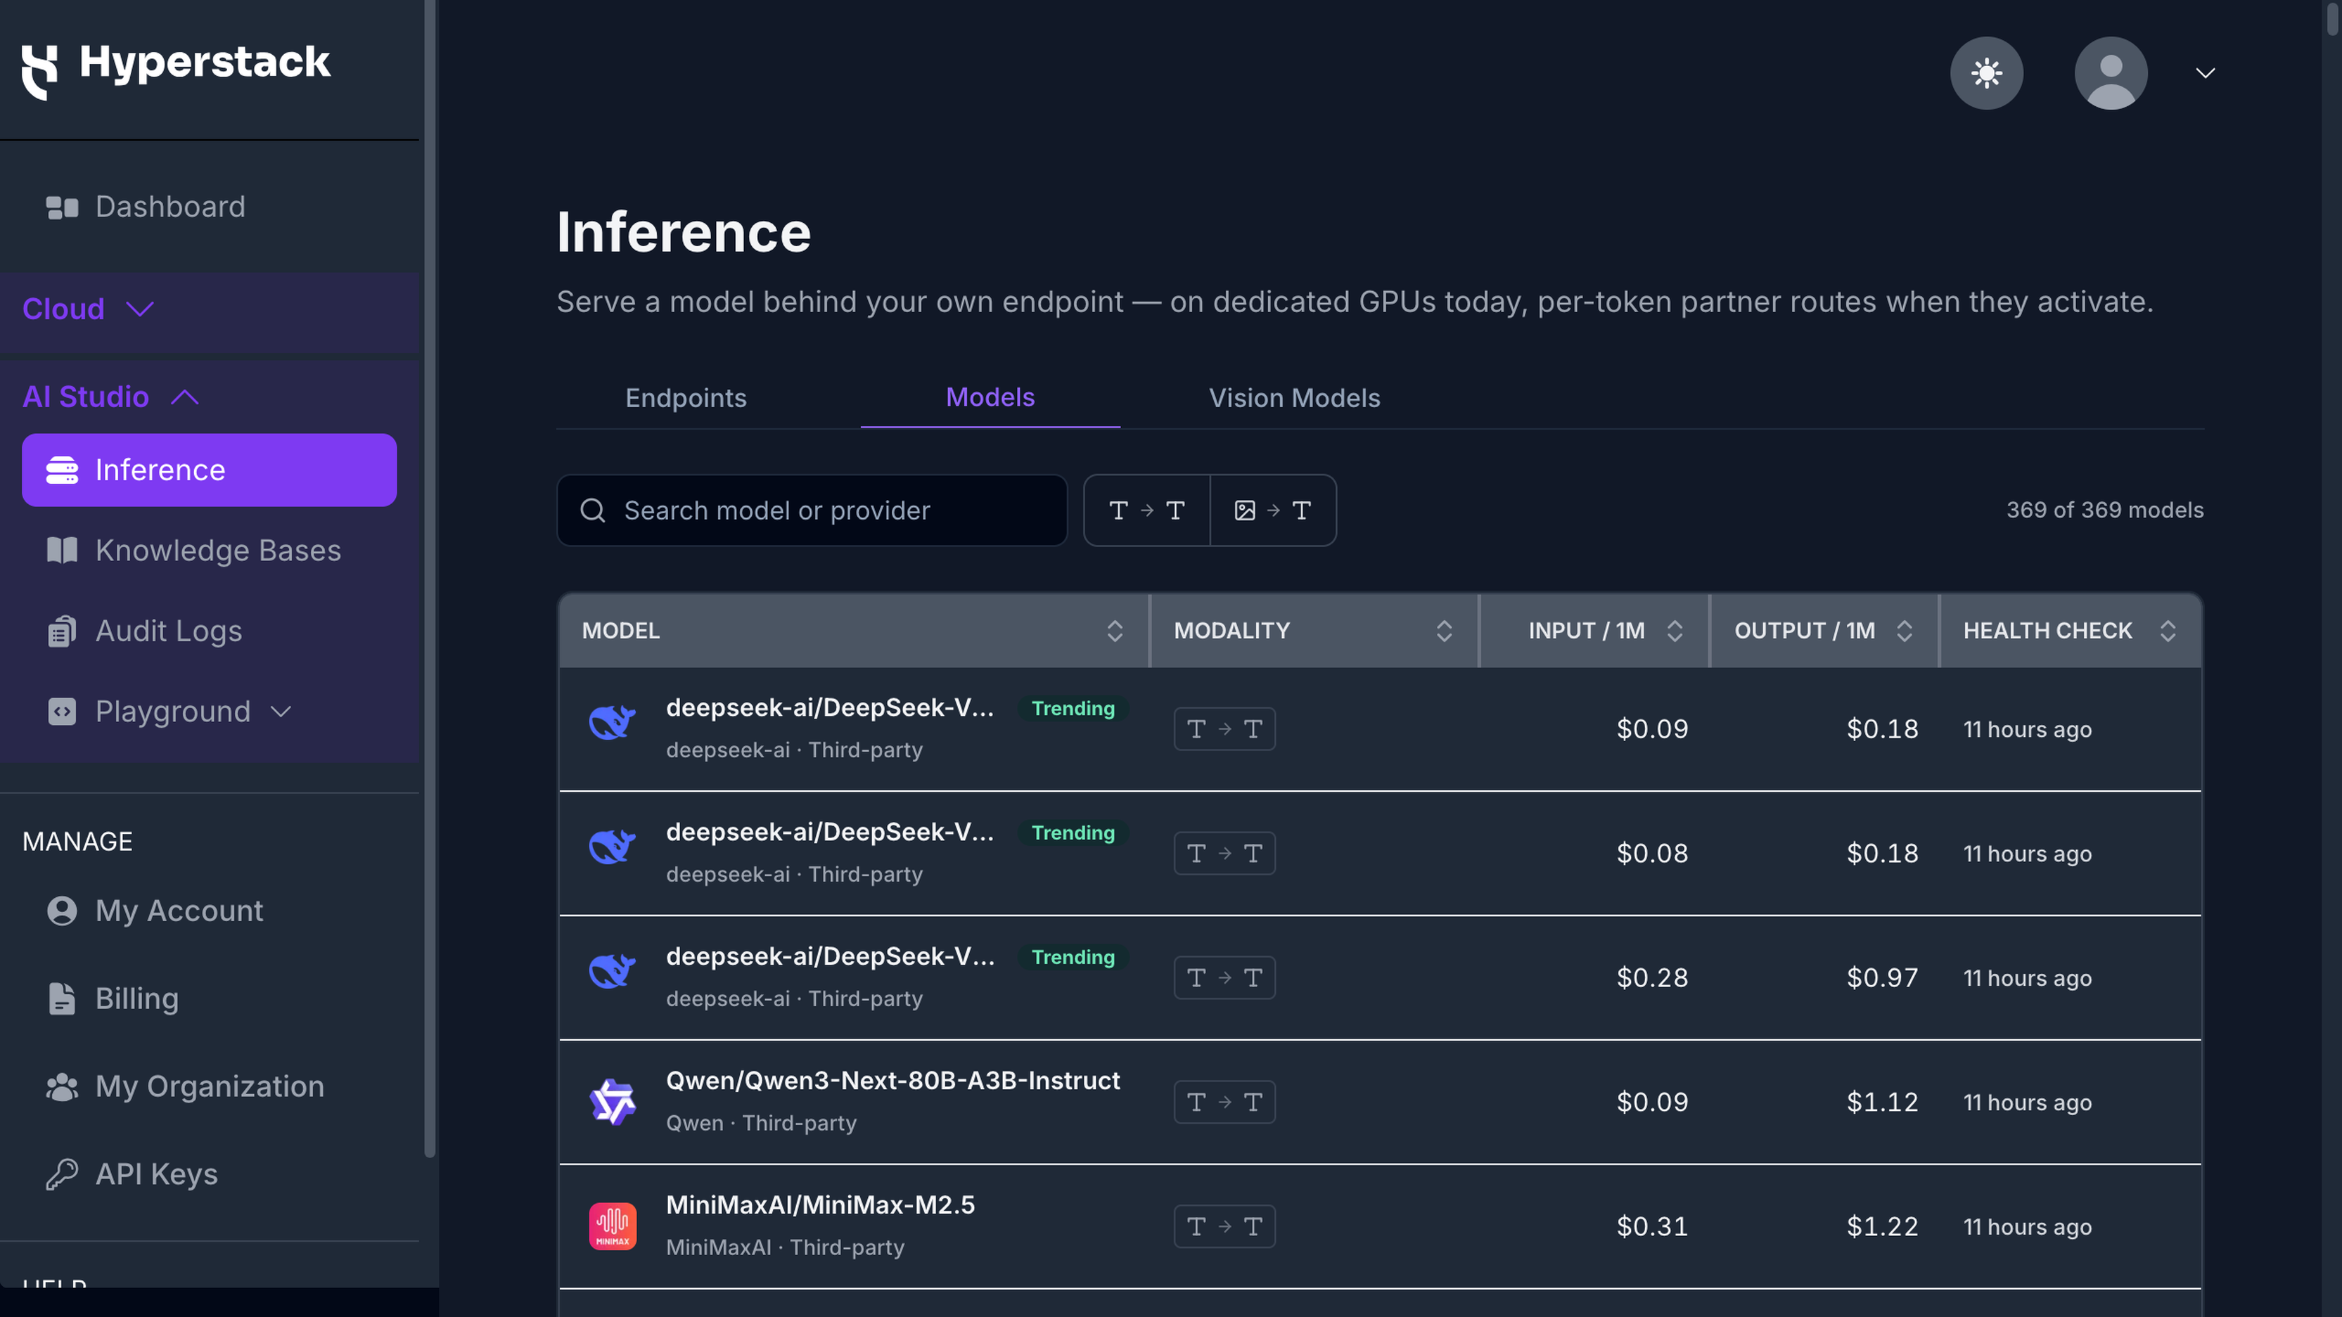Open the Playground code icon
The height and width of the screenshot is (1317, 2342).
pyautogui.click(x=62, y=712)
